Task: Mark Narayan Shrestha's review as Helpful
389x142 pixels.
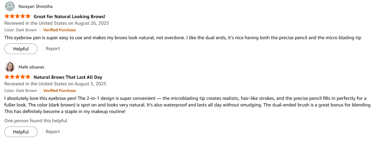Action: pos(21,49)
